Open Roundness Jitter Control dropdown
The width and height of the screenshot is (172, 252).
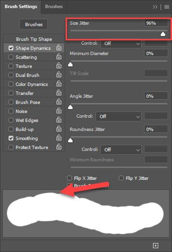[x=121, y=149]
